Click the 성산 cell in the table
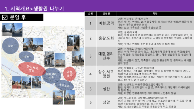The image size is (194, 109). tap(106, 89)
